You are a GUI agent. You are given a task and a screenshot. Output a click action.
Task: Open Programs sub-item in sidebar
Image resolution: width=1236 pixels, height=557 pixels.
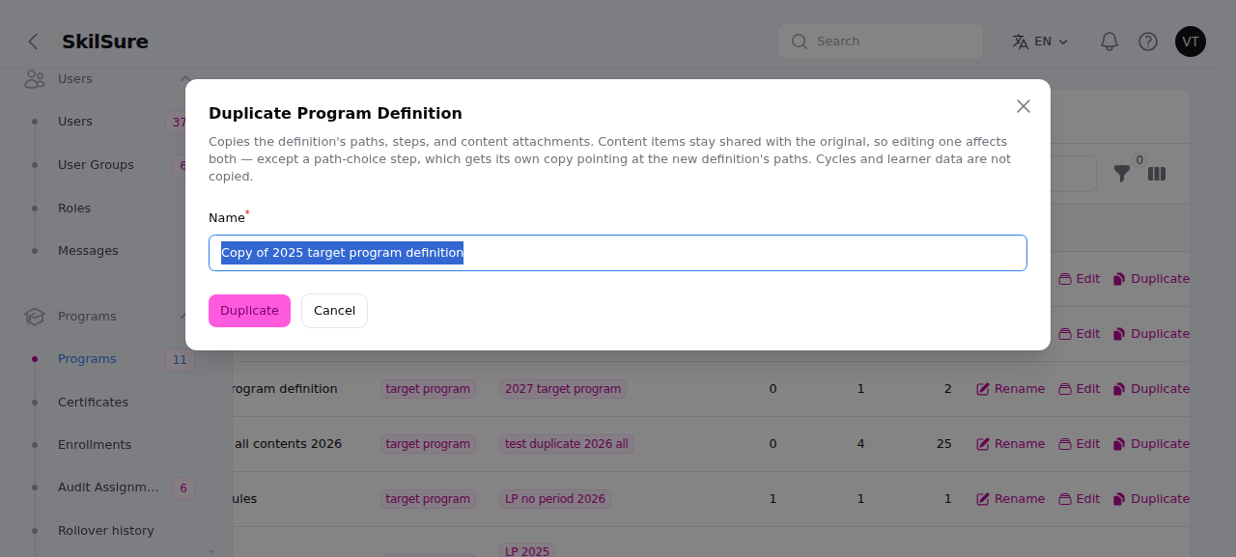pos(87,359)
